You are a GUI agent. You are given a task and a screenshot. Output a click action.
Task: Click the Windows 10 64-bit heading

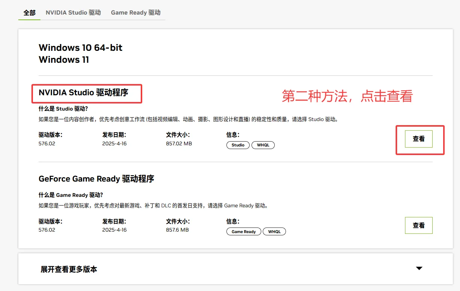(80, 47)
